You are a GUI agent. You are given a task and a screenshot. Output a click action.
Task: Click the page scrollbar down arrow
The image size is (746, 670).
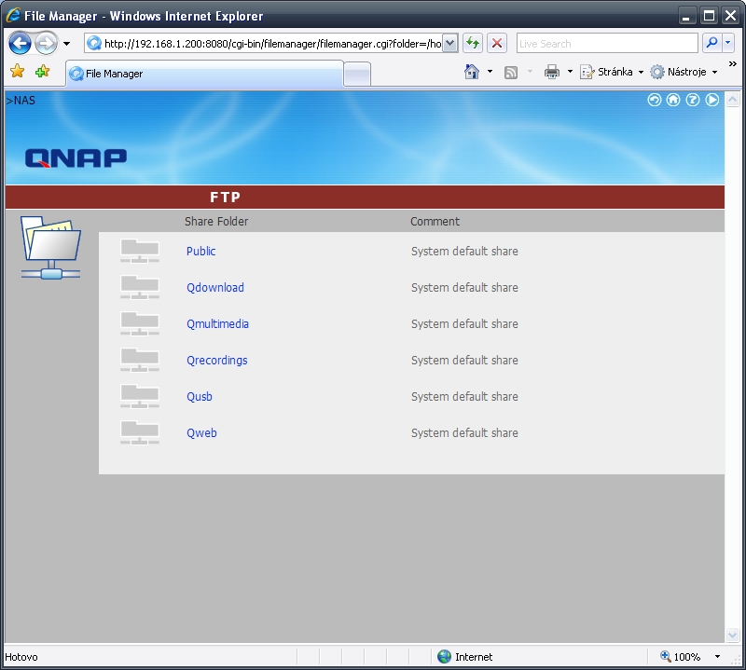[x=732, y=635]
